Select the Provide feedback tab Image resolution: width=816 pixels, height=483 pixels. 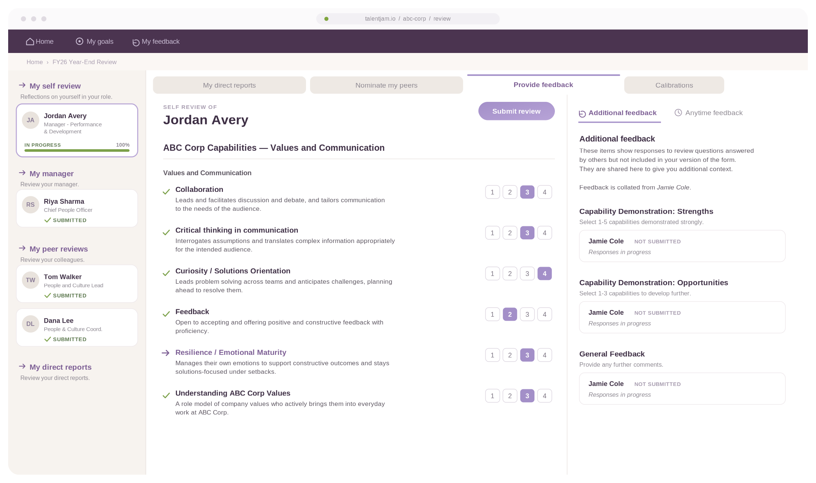click(x=543, y=84)
